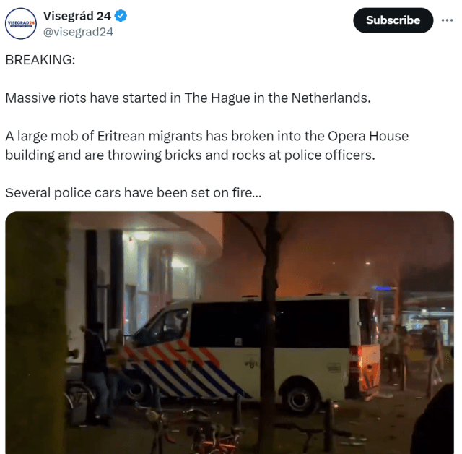Click the blue verified checkmark badge
This screenshot has width=462, height=454.
[x=121, y=16]
